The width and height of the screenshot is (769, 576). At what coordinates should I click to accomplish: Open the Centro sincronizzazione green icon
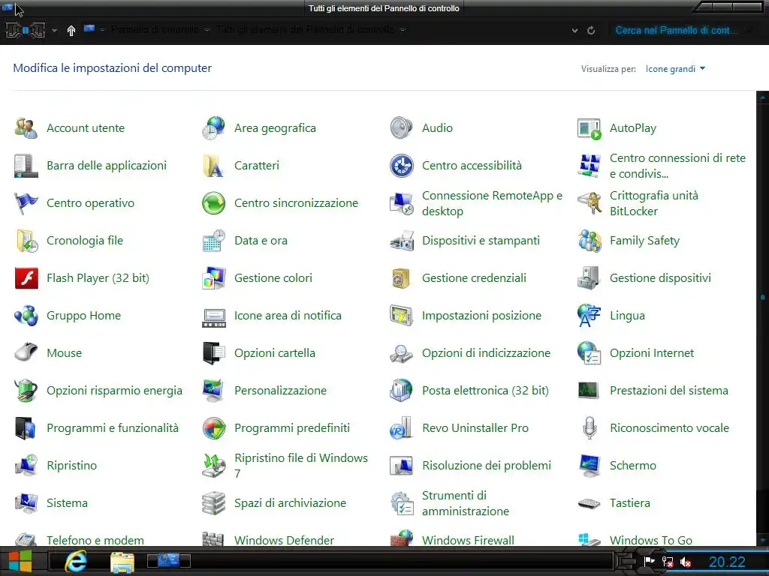pos(214,203)
